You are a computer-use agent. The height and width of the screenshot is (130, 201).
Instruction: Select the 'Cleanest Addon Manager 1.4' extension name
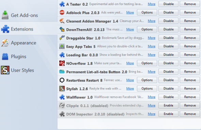[x=92, y=21]
